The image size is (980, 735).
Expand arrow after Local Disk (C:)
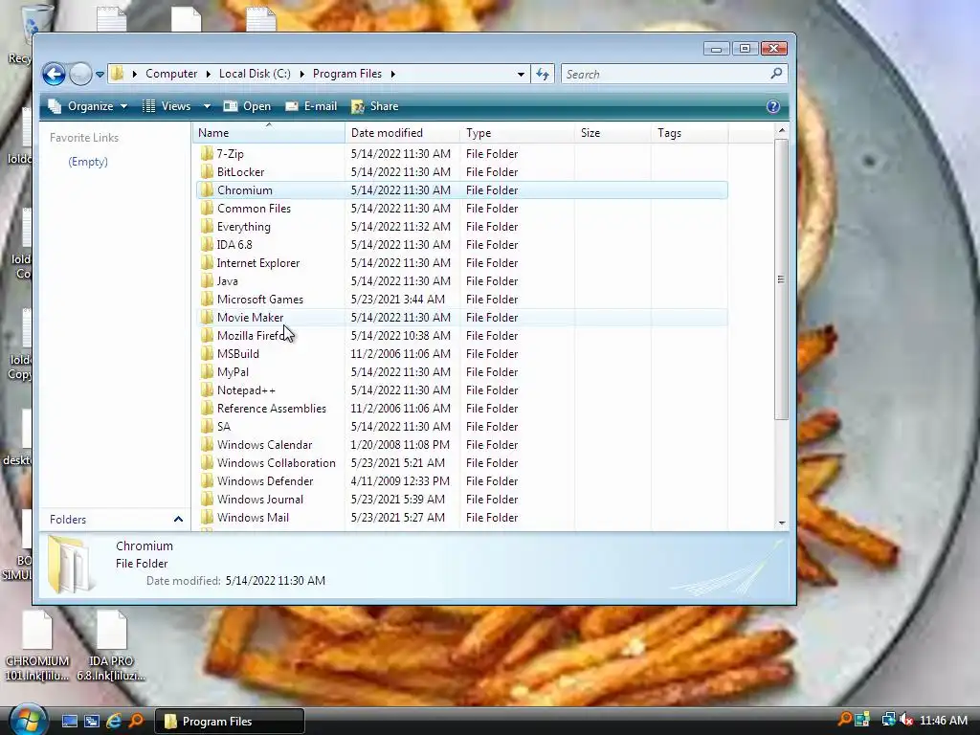(x=301, y=74)
